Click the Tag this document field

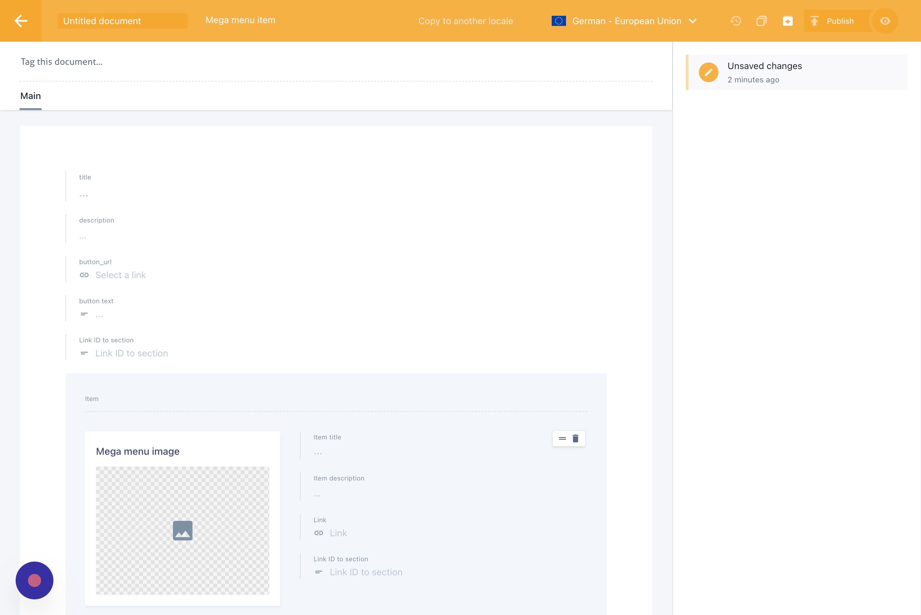[62, 62]
